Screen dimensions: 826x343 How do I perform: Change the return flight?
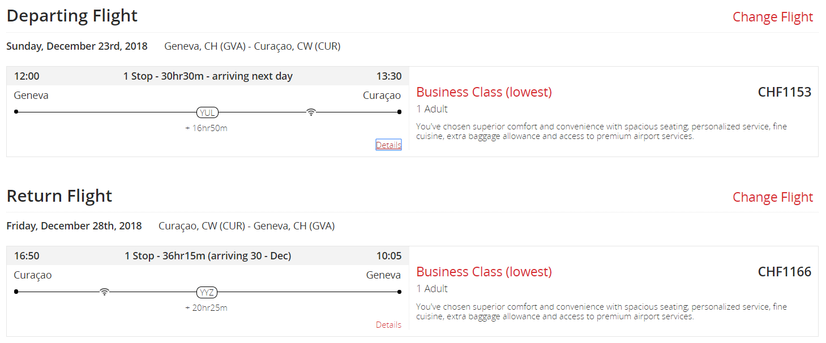tap(772, 197)
